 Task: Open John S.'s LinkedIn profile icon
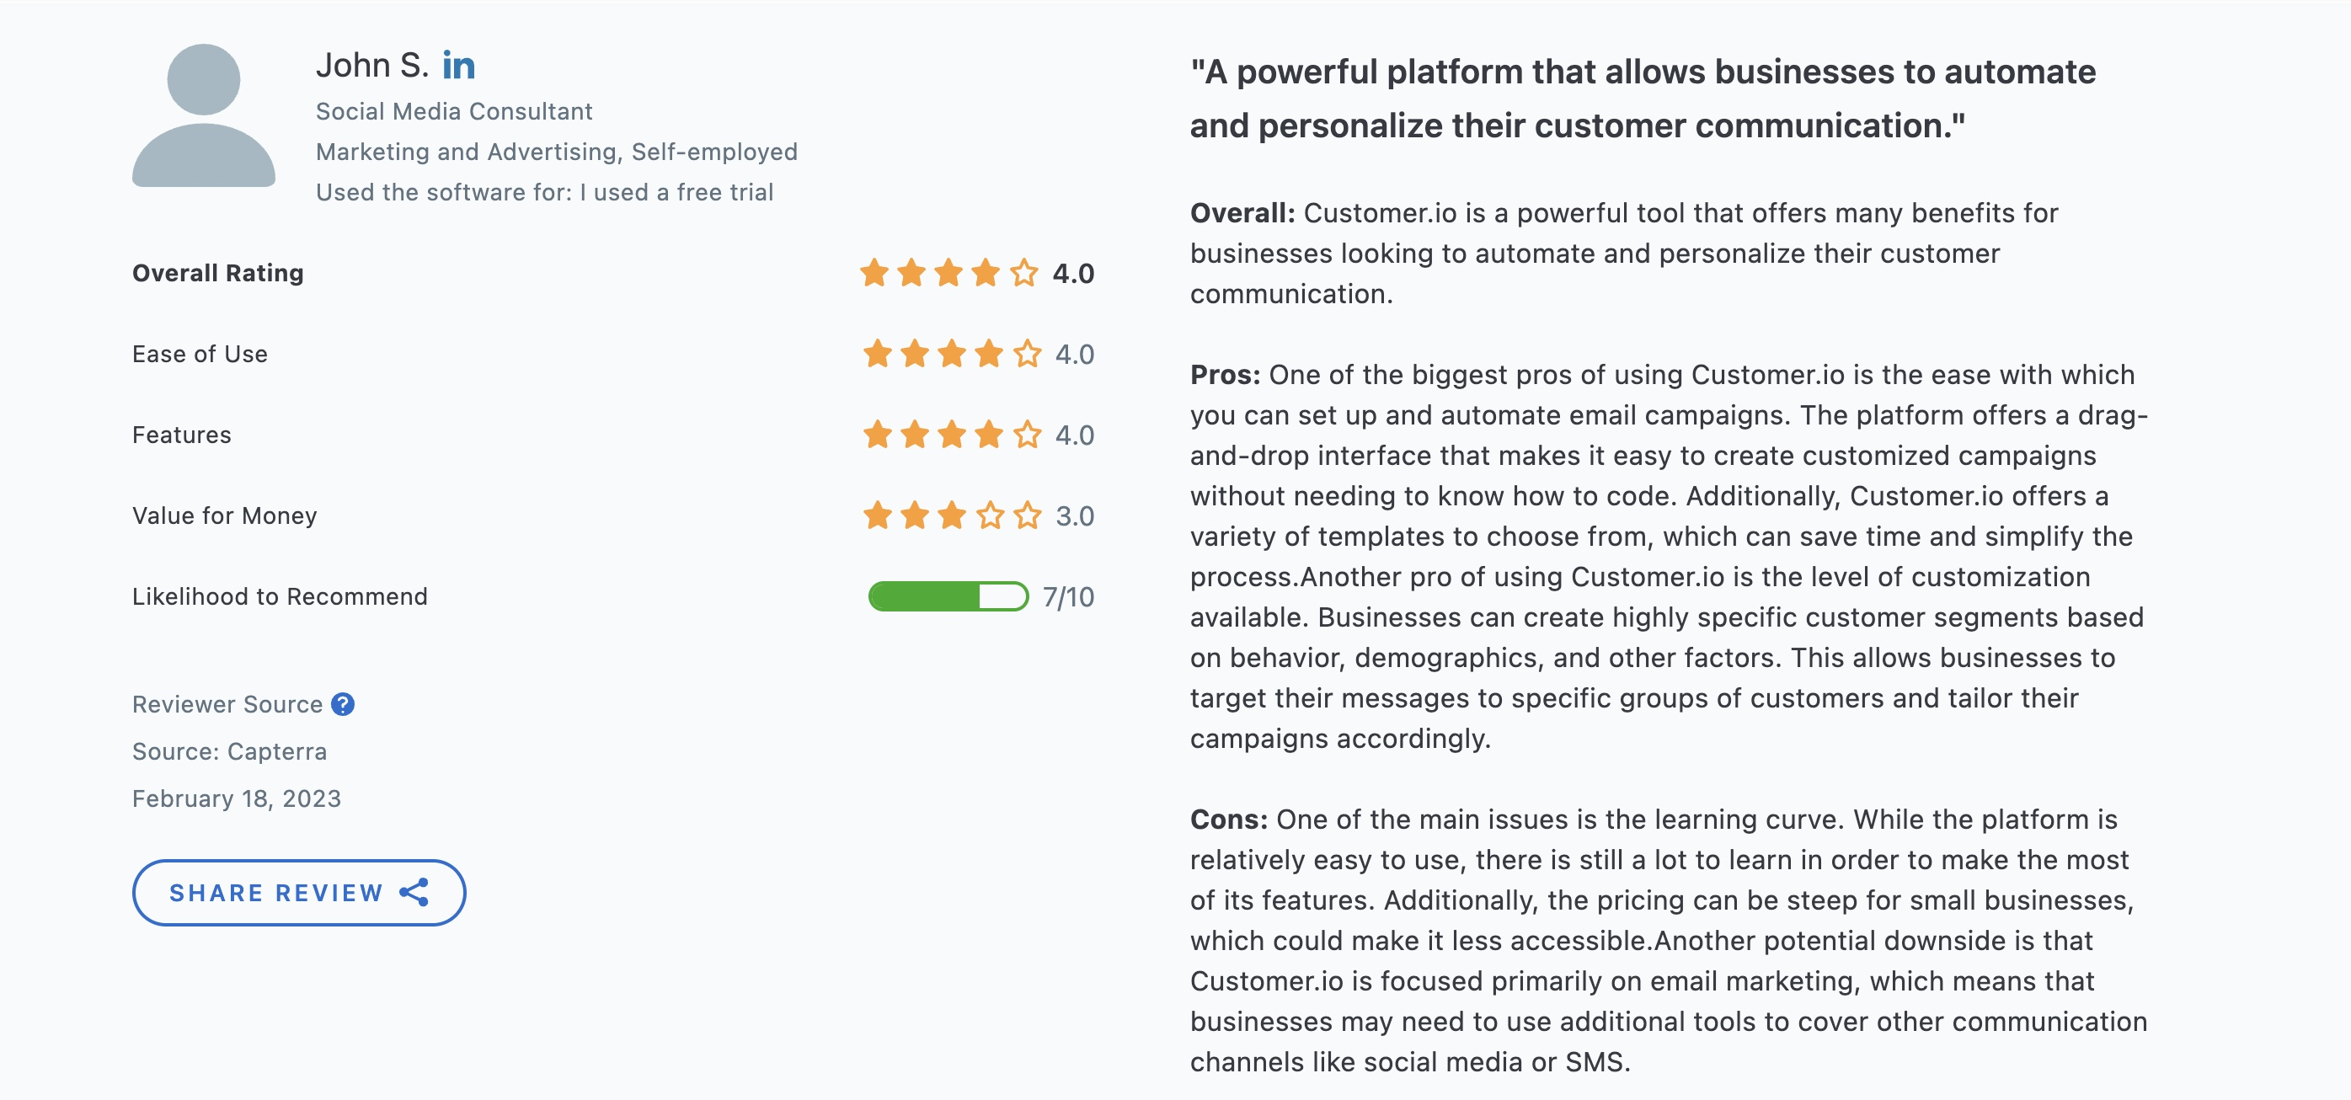[459, 65]
